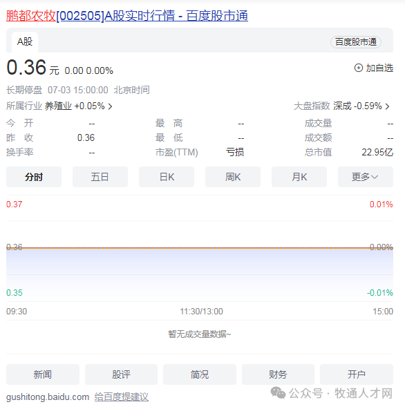Open the 给百度提建议 feedback link
This screenshot has height=409, width=405.
click(x=122, y=397)
